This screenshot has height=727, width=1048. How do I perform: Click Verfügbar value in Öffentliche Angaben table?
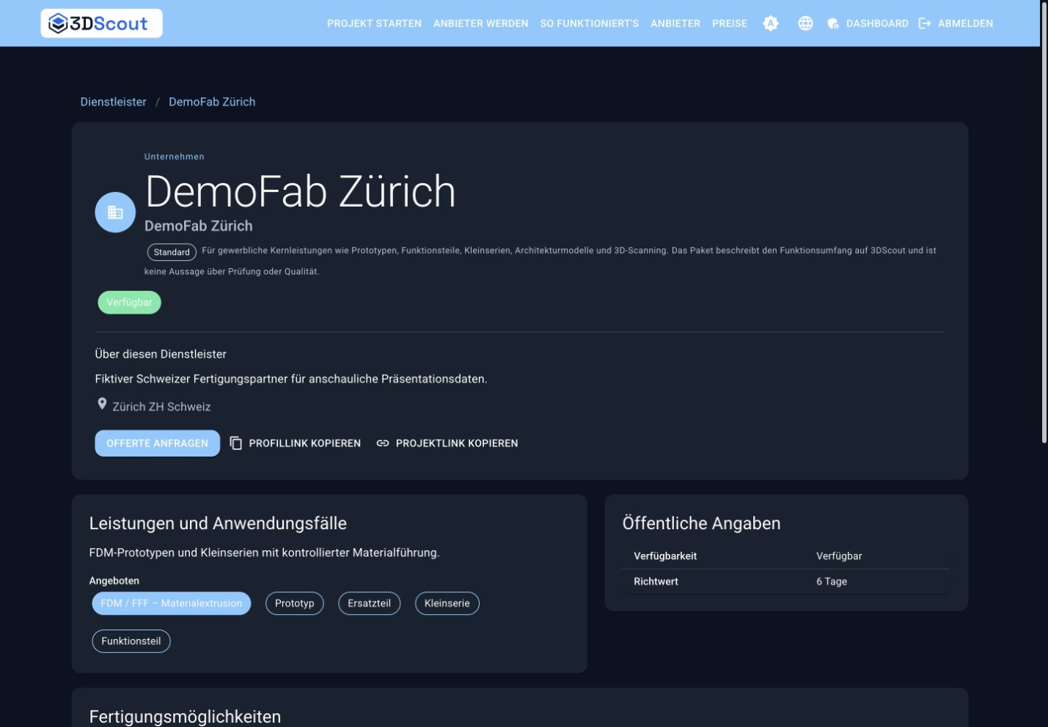pyautogui.click(x=839, y=556)
